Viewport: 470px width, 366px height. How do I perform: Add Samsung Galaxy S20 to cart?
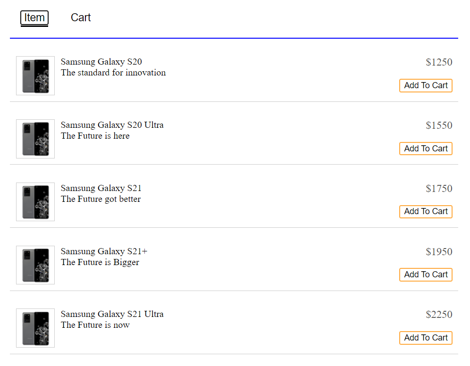coord(426,85)
